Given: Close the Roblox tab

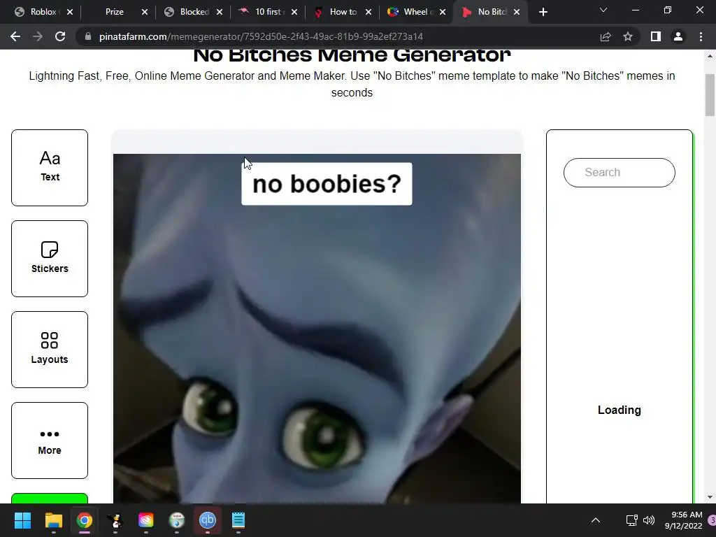Looking at the screenshot, I should point(70,12).
